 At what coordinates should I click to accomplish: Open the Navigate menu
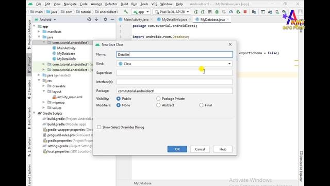[70, 4]
